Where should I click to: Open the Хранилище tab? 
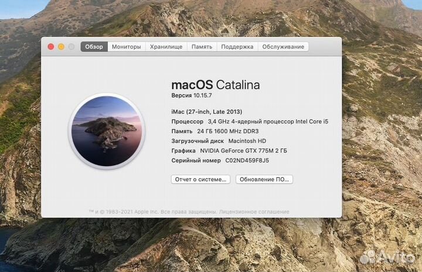tap(166, 47)
